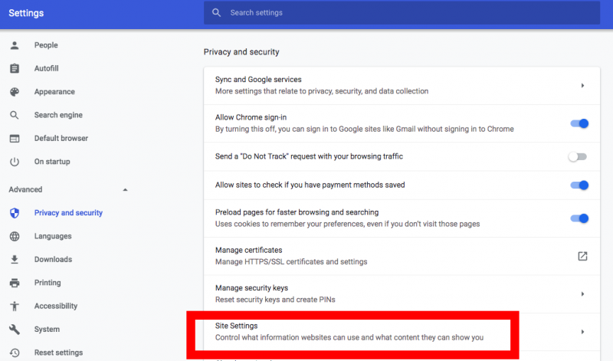Click the Printing printer icon
The height and width of the screenshot is (361, 613).
[15, 283]
